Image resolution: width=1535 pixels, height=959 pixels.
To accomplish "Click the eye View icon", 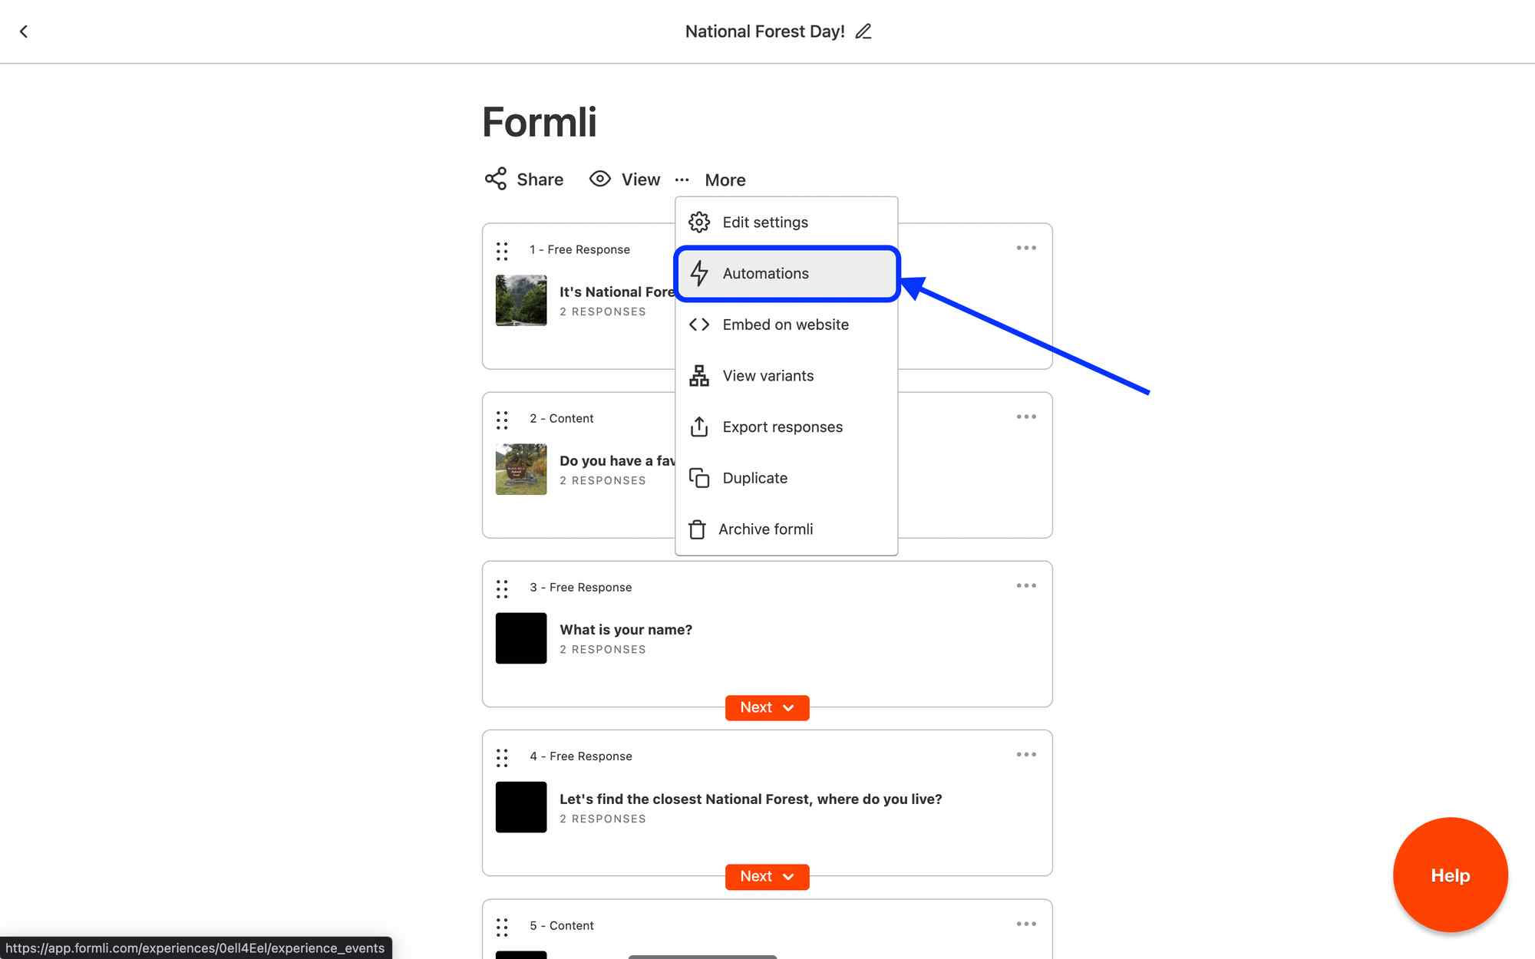I will coord(599,179).
